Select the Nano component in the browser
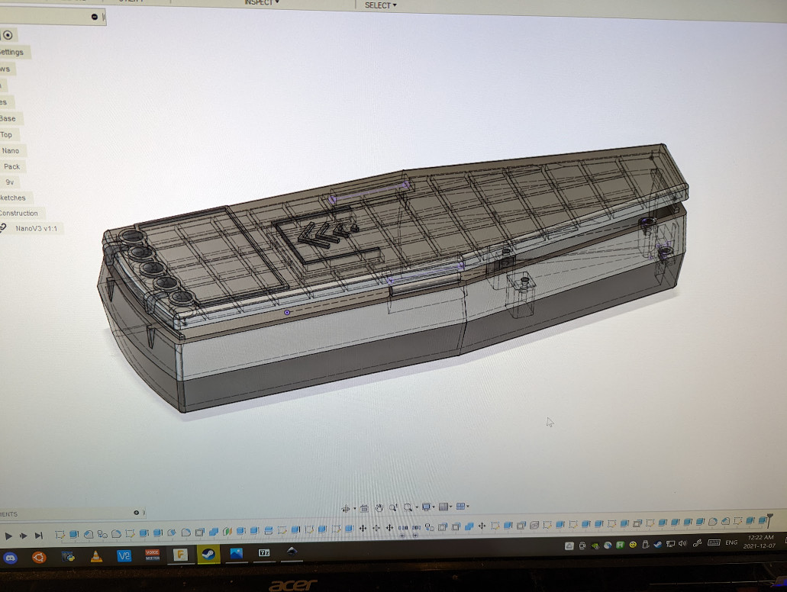This screenshot has height=592, width=787. coord(11,150)
